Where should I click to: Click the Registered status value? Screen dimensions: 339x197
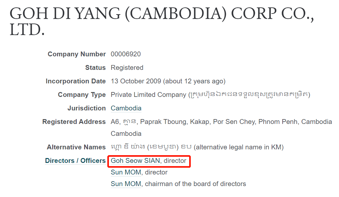[127, 68]
